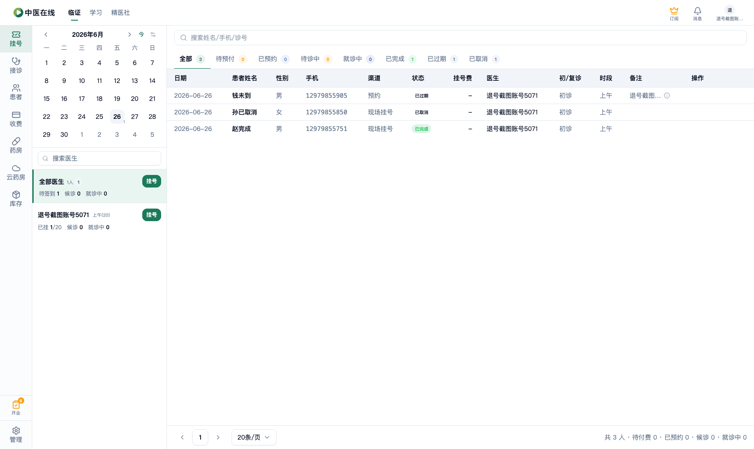Click page number 1 button
The width and height of the screenshot is (754, 449).
(200, 437)
